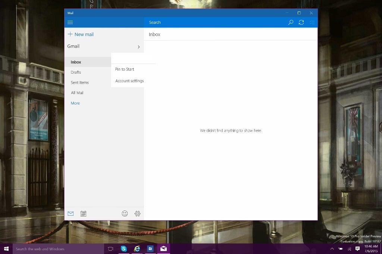Open the hamburger menu in Mail
The height and width of the screenshot is (254, 382).
click(x=70, y=22)
